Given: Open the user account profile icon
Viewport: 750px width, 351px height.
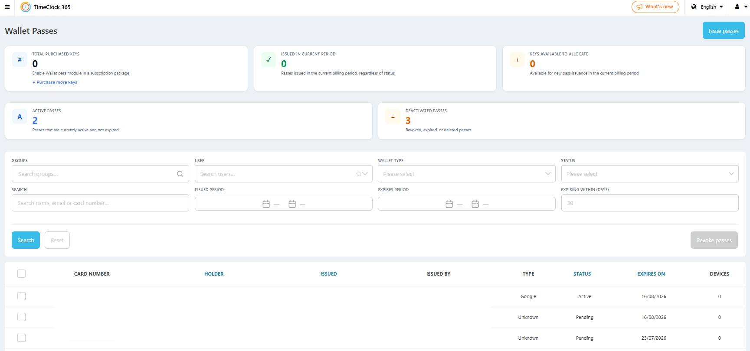Looking at the screenshot, I should [x=737, y=7].
